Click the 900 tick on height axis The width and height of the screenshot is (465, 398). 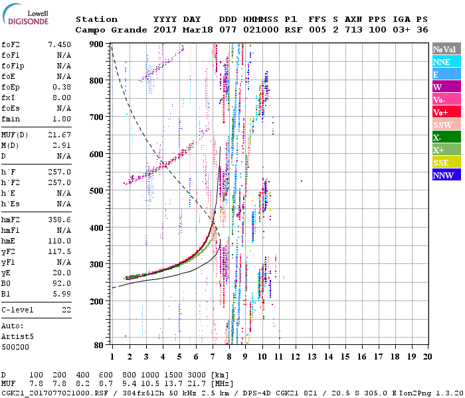(96, 44)
